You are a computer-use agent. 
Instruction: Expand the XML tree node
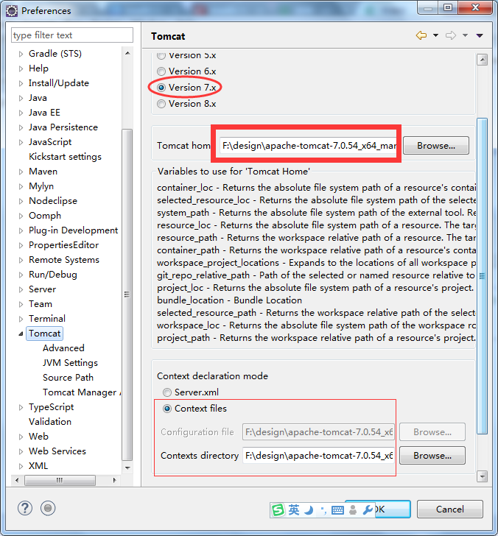coord(21,466)
